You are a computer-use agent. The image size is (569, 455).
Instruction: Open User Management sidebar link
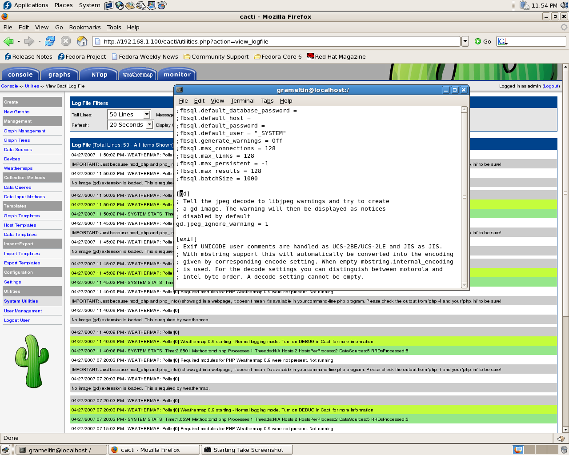[x=23, y=311]
